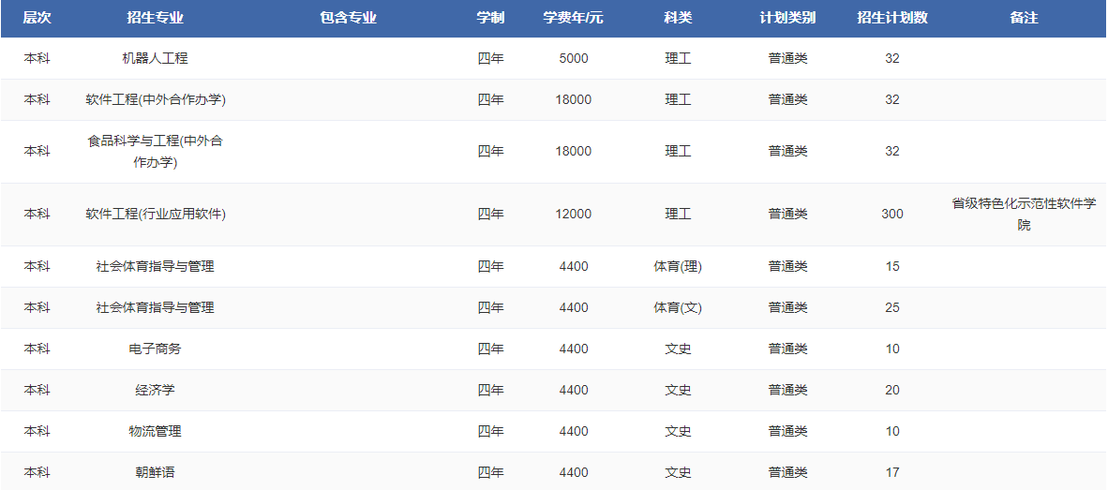Select the 软件工程(行业应用软件) major cell
The image size is (1108, 490).
click(x=155, y=214)
